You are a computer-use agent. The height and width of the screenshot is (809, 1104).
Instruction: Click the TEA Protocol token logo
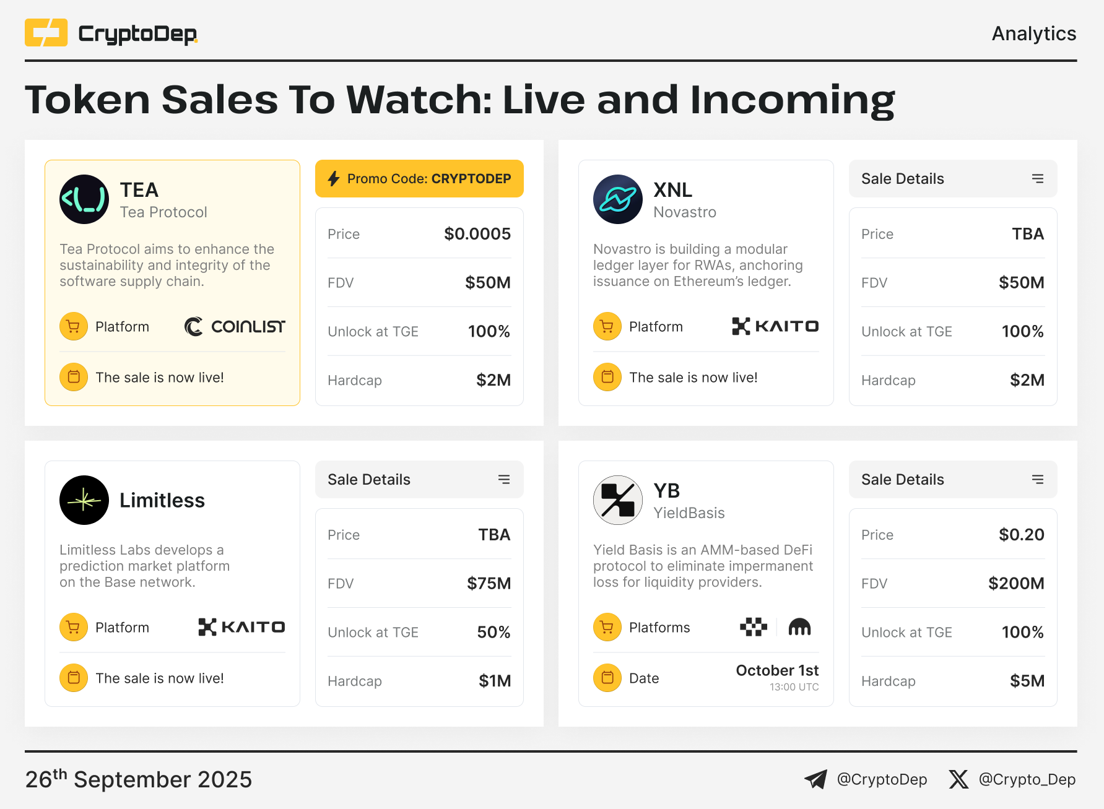tap(84, 199)
